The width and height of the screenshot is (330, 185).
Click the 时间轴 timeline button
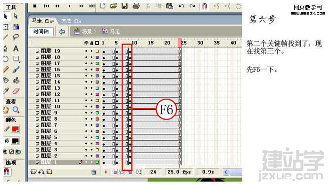41,31
